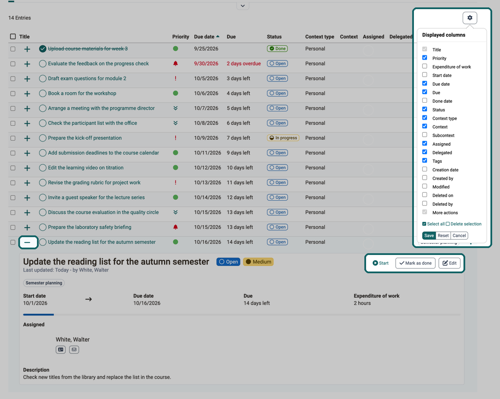
Task: Sort by the Status column header
Action: 274,37
